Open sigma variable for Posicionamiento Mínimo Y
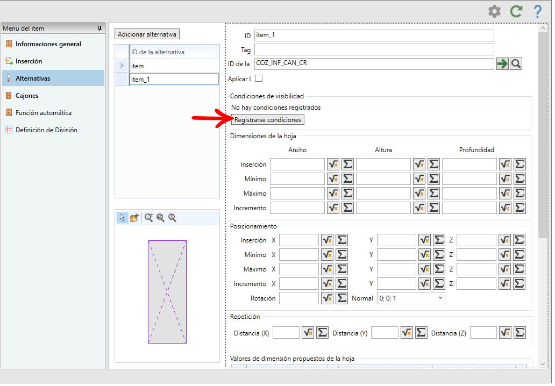Viewport: 555px width, 386px height. tap(439, 255)
